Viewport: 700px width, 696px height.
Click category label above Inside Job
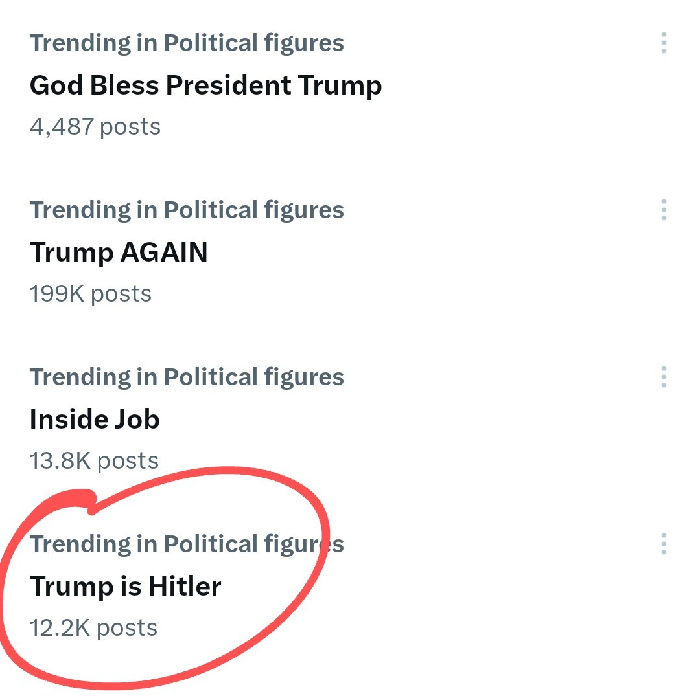tap(187, 377)
